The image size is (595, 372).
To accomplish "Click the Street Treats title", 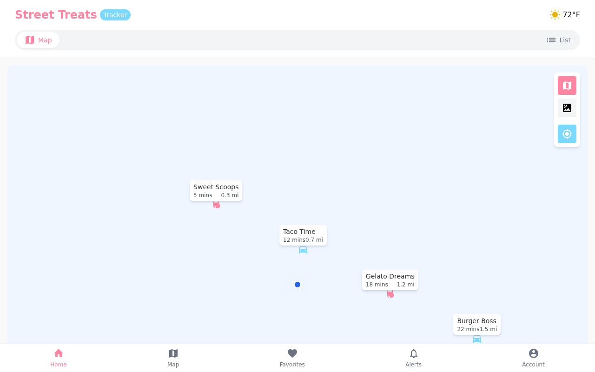I will (56, 14).
